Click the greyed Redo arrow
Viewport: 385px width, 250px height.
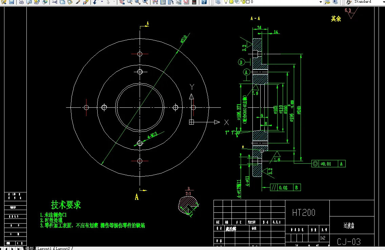click(108, 2)
